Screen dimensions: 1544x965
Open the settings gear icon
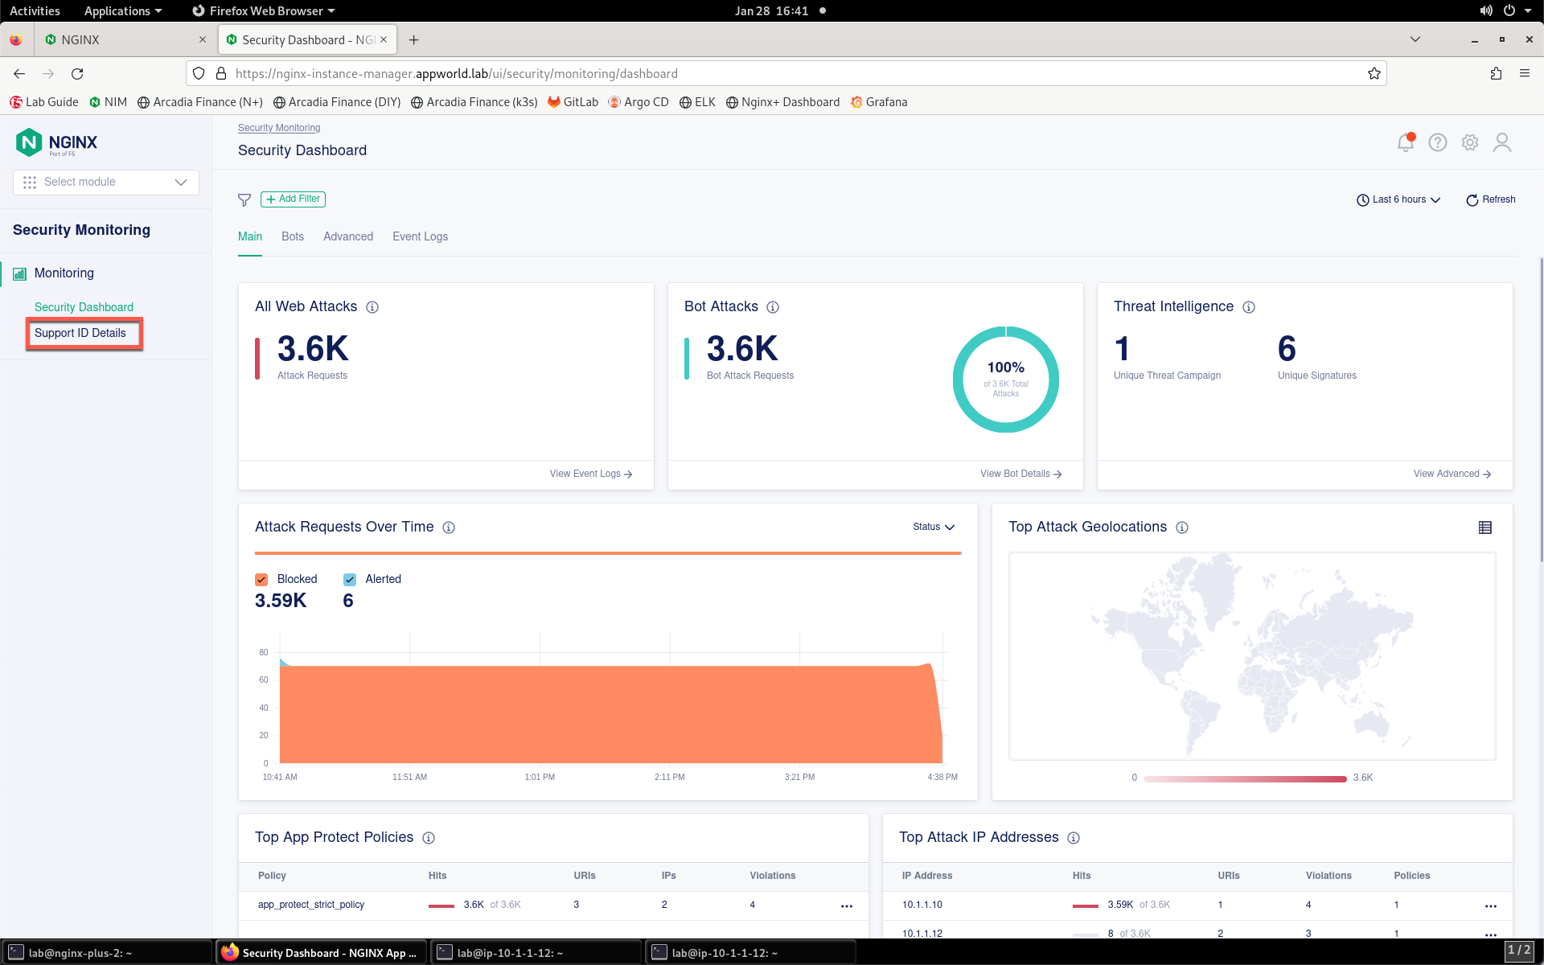[x=1470, y=142]
